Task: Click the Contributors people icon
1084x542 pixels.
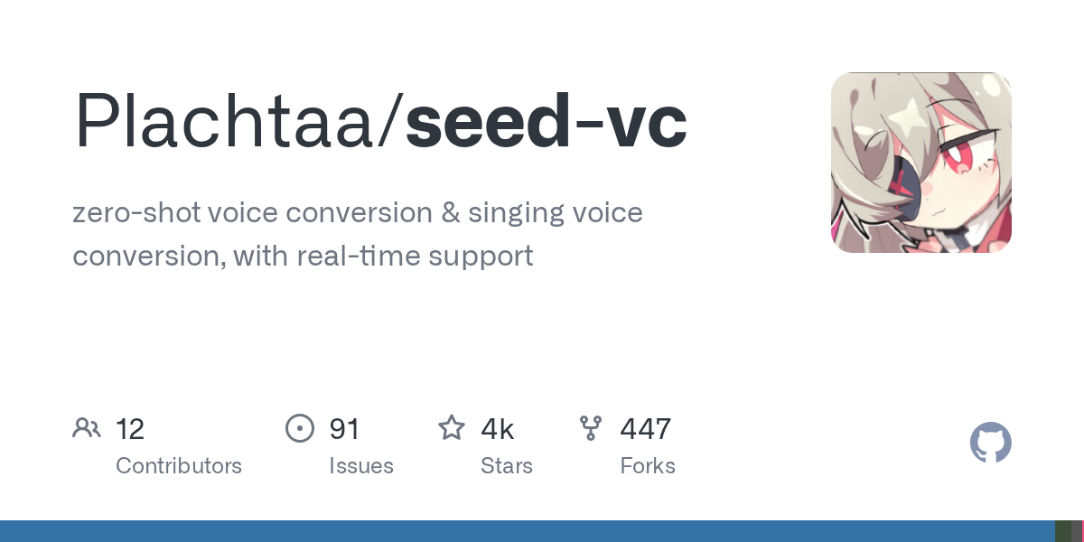Action: coord(87,428)
